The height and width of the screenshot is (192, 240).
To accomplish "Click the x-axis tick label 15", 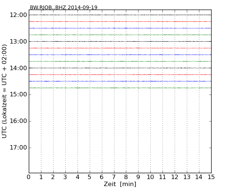I will (x=211, y=177).
